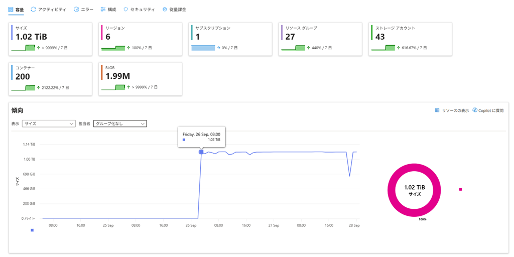Select the サイズ 1.02 TiB summary card

50,39
